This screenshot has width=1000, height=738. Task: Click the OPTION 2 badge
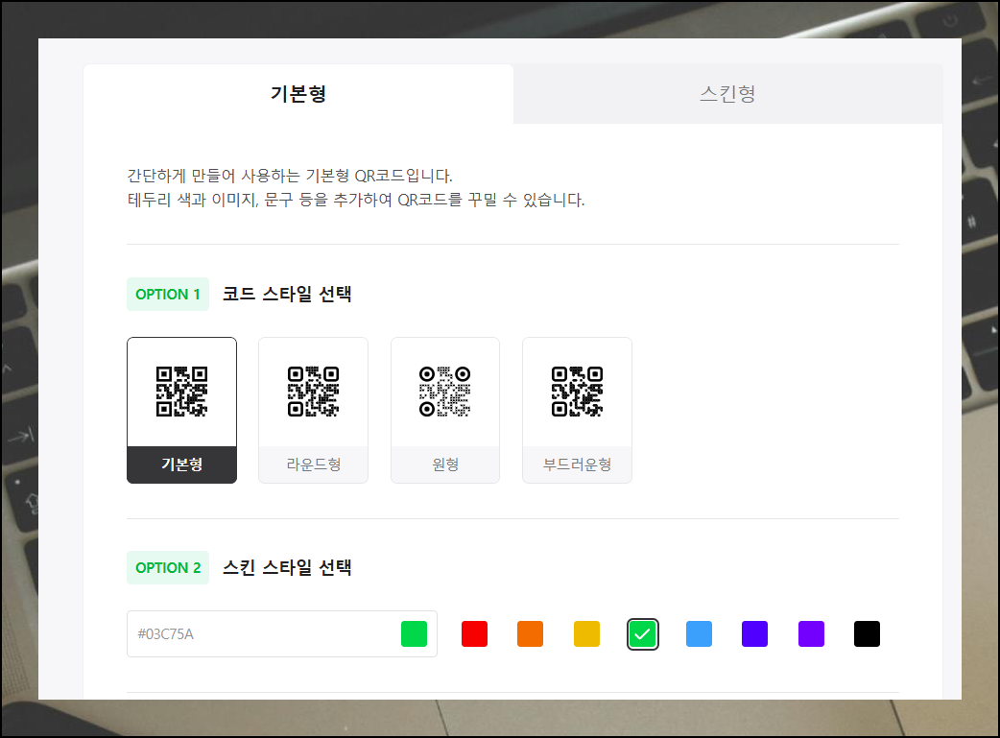coord(168,568)
